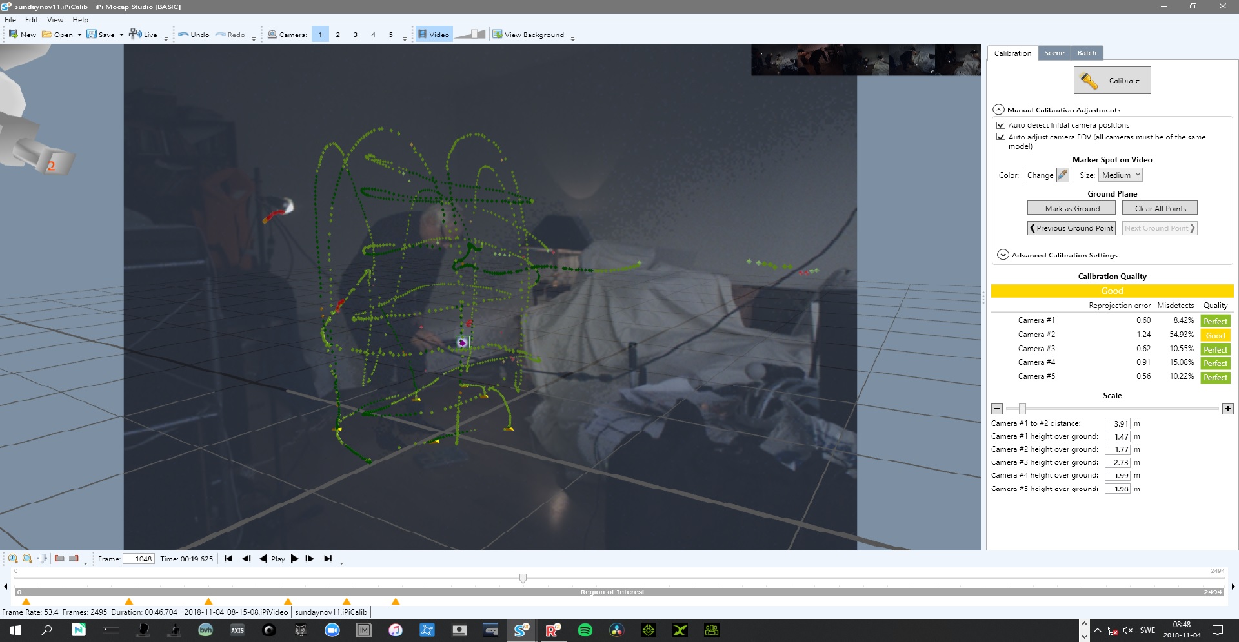Pick marker color with the eyedropper icon
Image resolution: width=1239 pixels, height=642 pixels.
pos(1062,175)
